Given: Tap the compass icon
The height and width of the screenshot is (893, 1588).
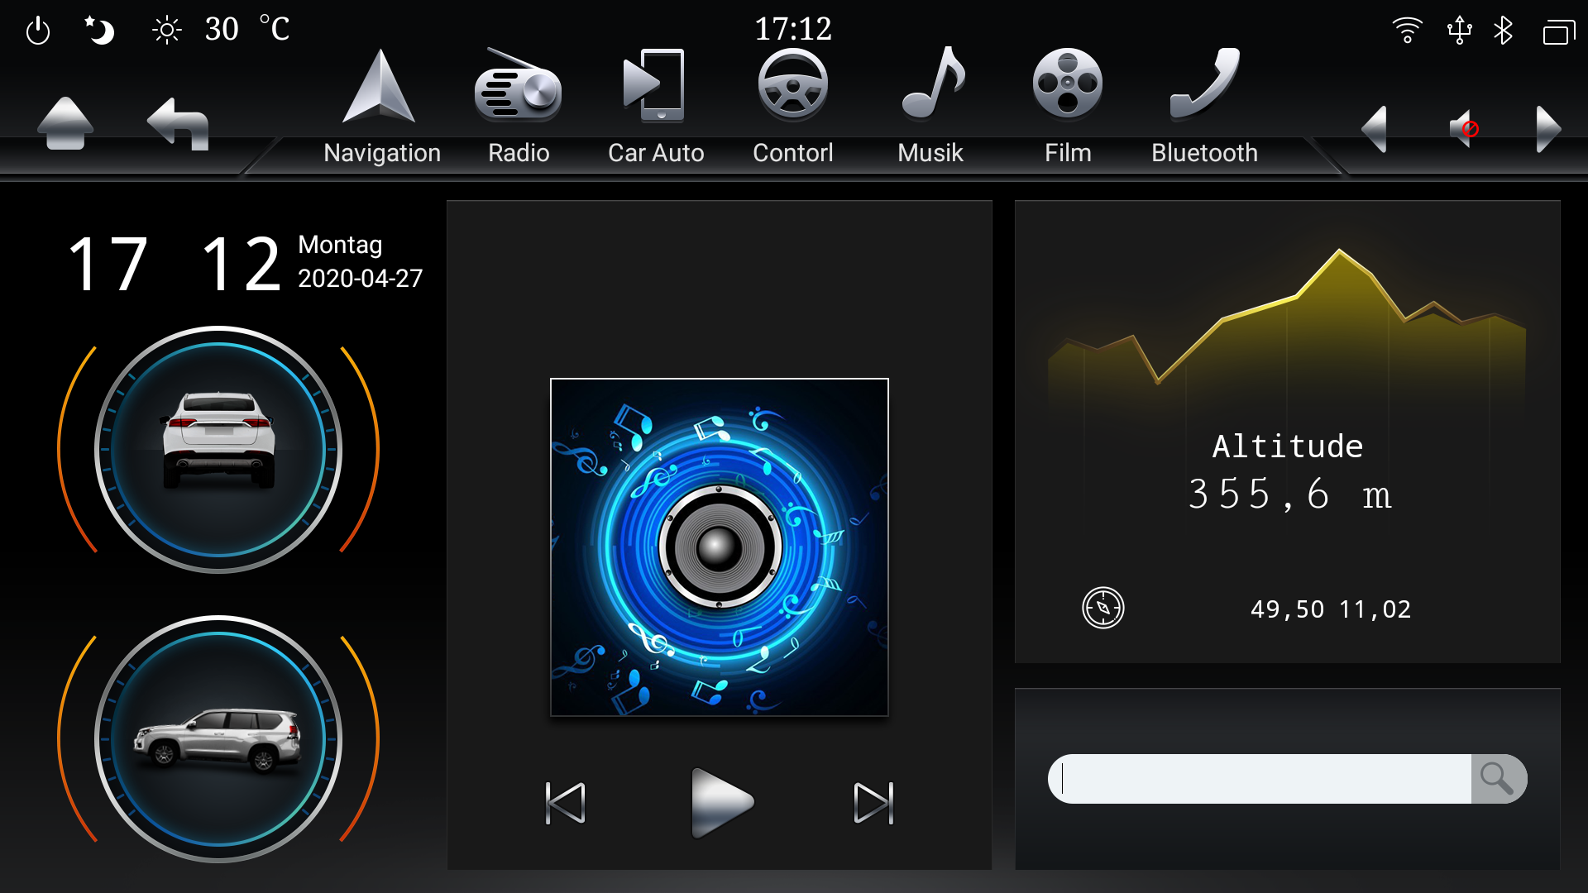Looking at the screenshot, I should [1103, 608].
